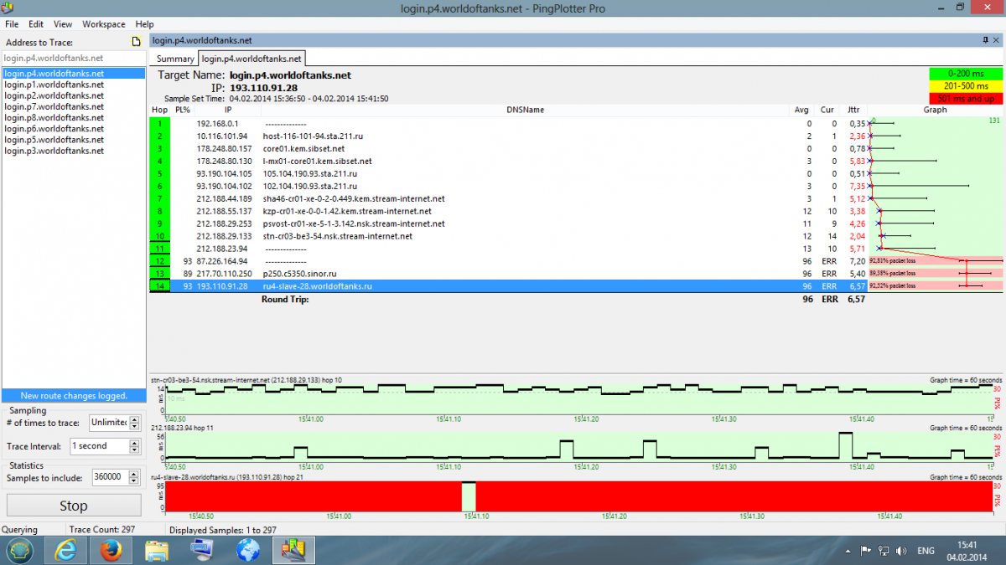Click 'New route changes logged.' notice
Image resolution: width=1006 pixels, height=565 pixels.
click(x=74, y=396)
